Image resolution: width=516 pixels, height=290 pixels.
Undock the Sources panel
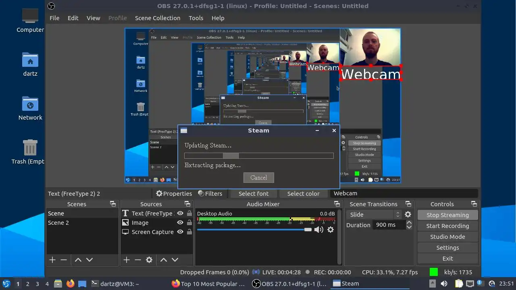pyautogui.click(x=187, y=204)
